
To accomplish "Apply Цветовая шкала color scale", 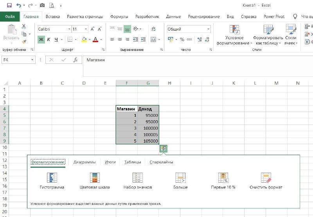I will (x=95, y=181).
